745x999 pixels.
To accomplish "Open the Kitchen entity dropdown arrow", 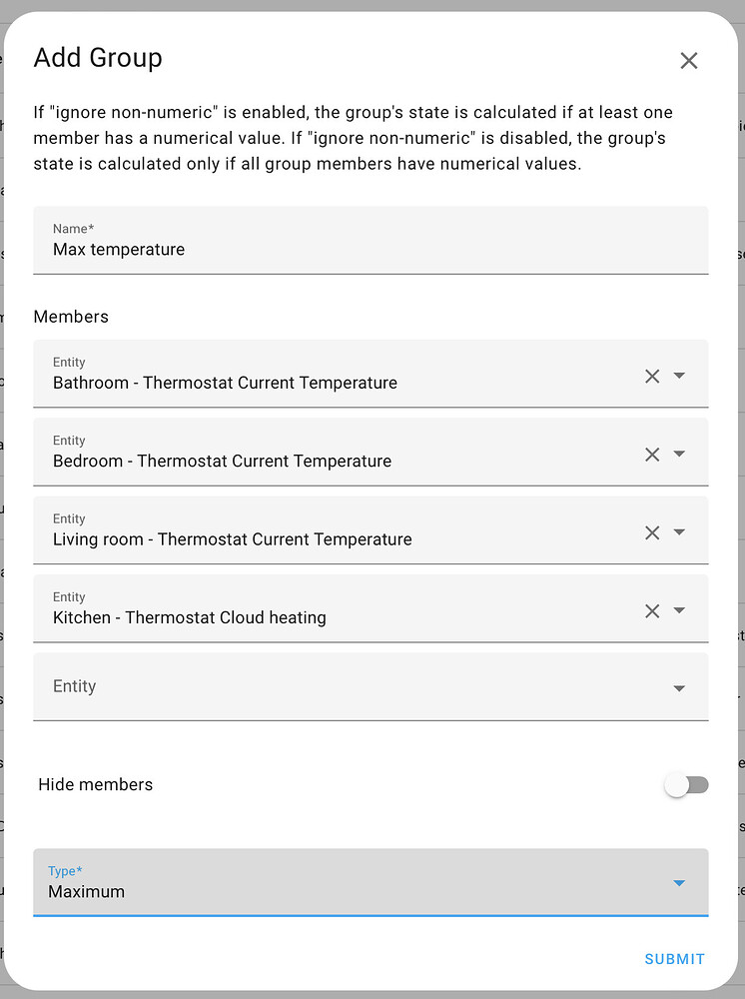I will 680,610.
